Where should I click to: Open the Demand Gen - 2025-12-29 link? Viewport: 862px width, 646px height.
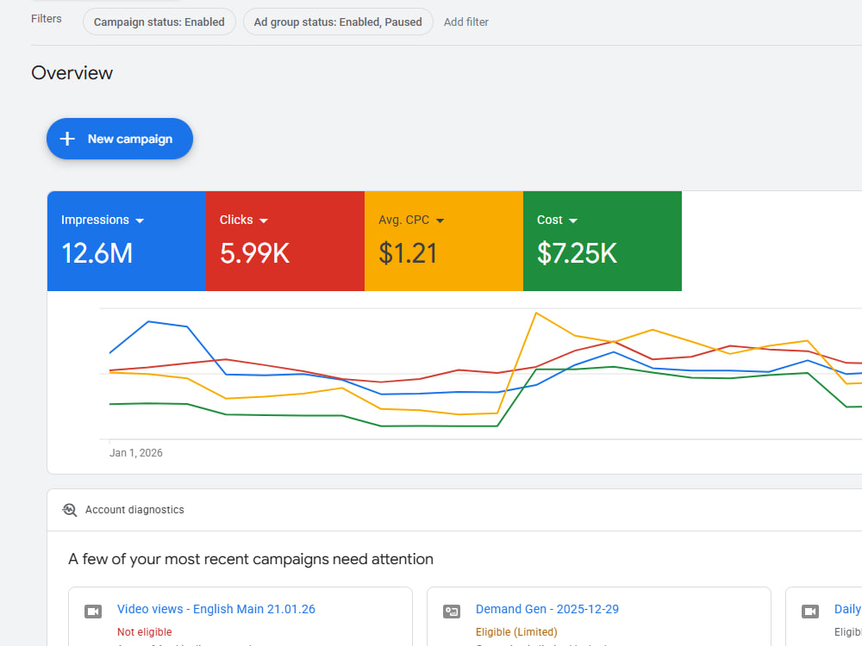[x=547, y=609]
